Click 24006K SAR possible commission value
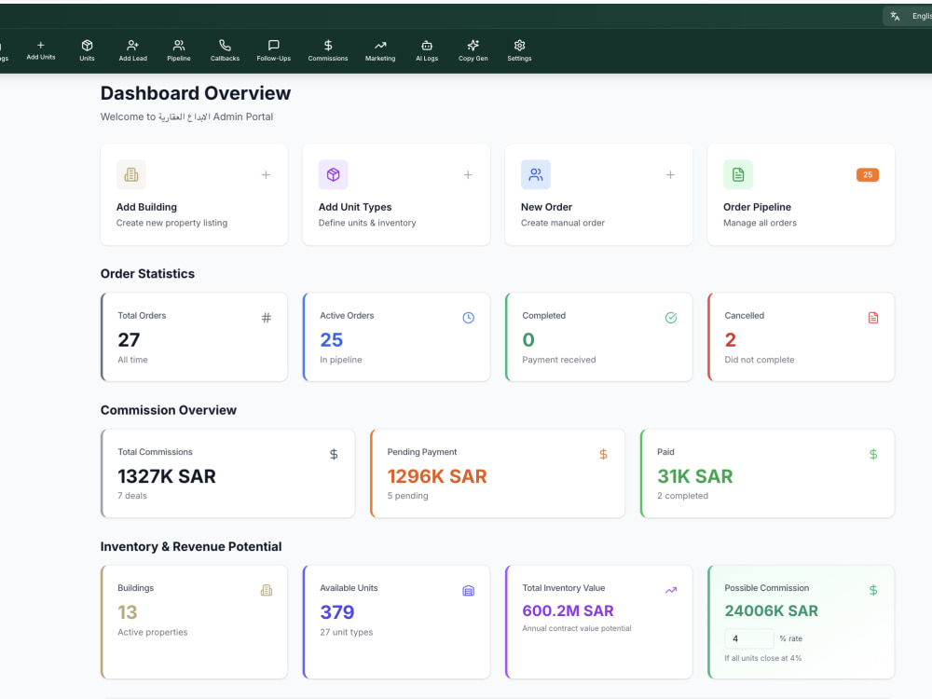Image resolution: width=932 pixels, height=699 pixels. point(771,611)
